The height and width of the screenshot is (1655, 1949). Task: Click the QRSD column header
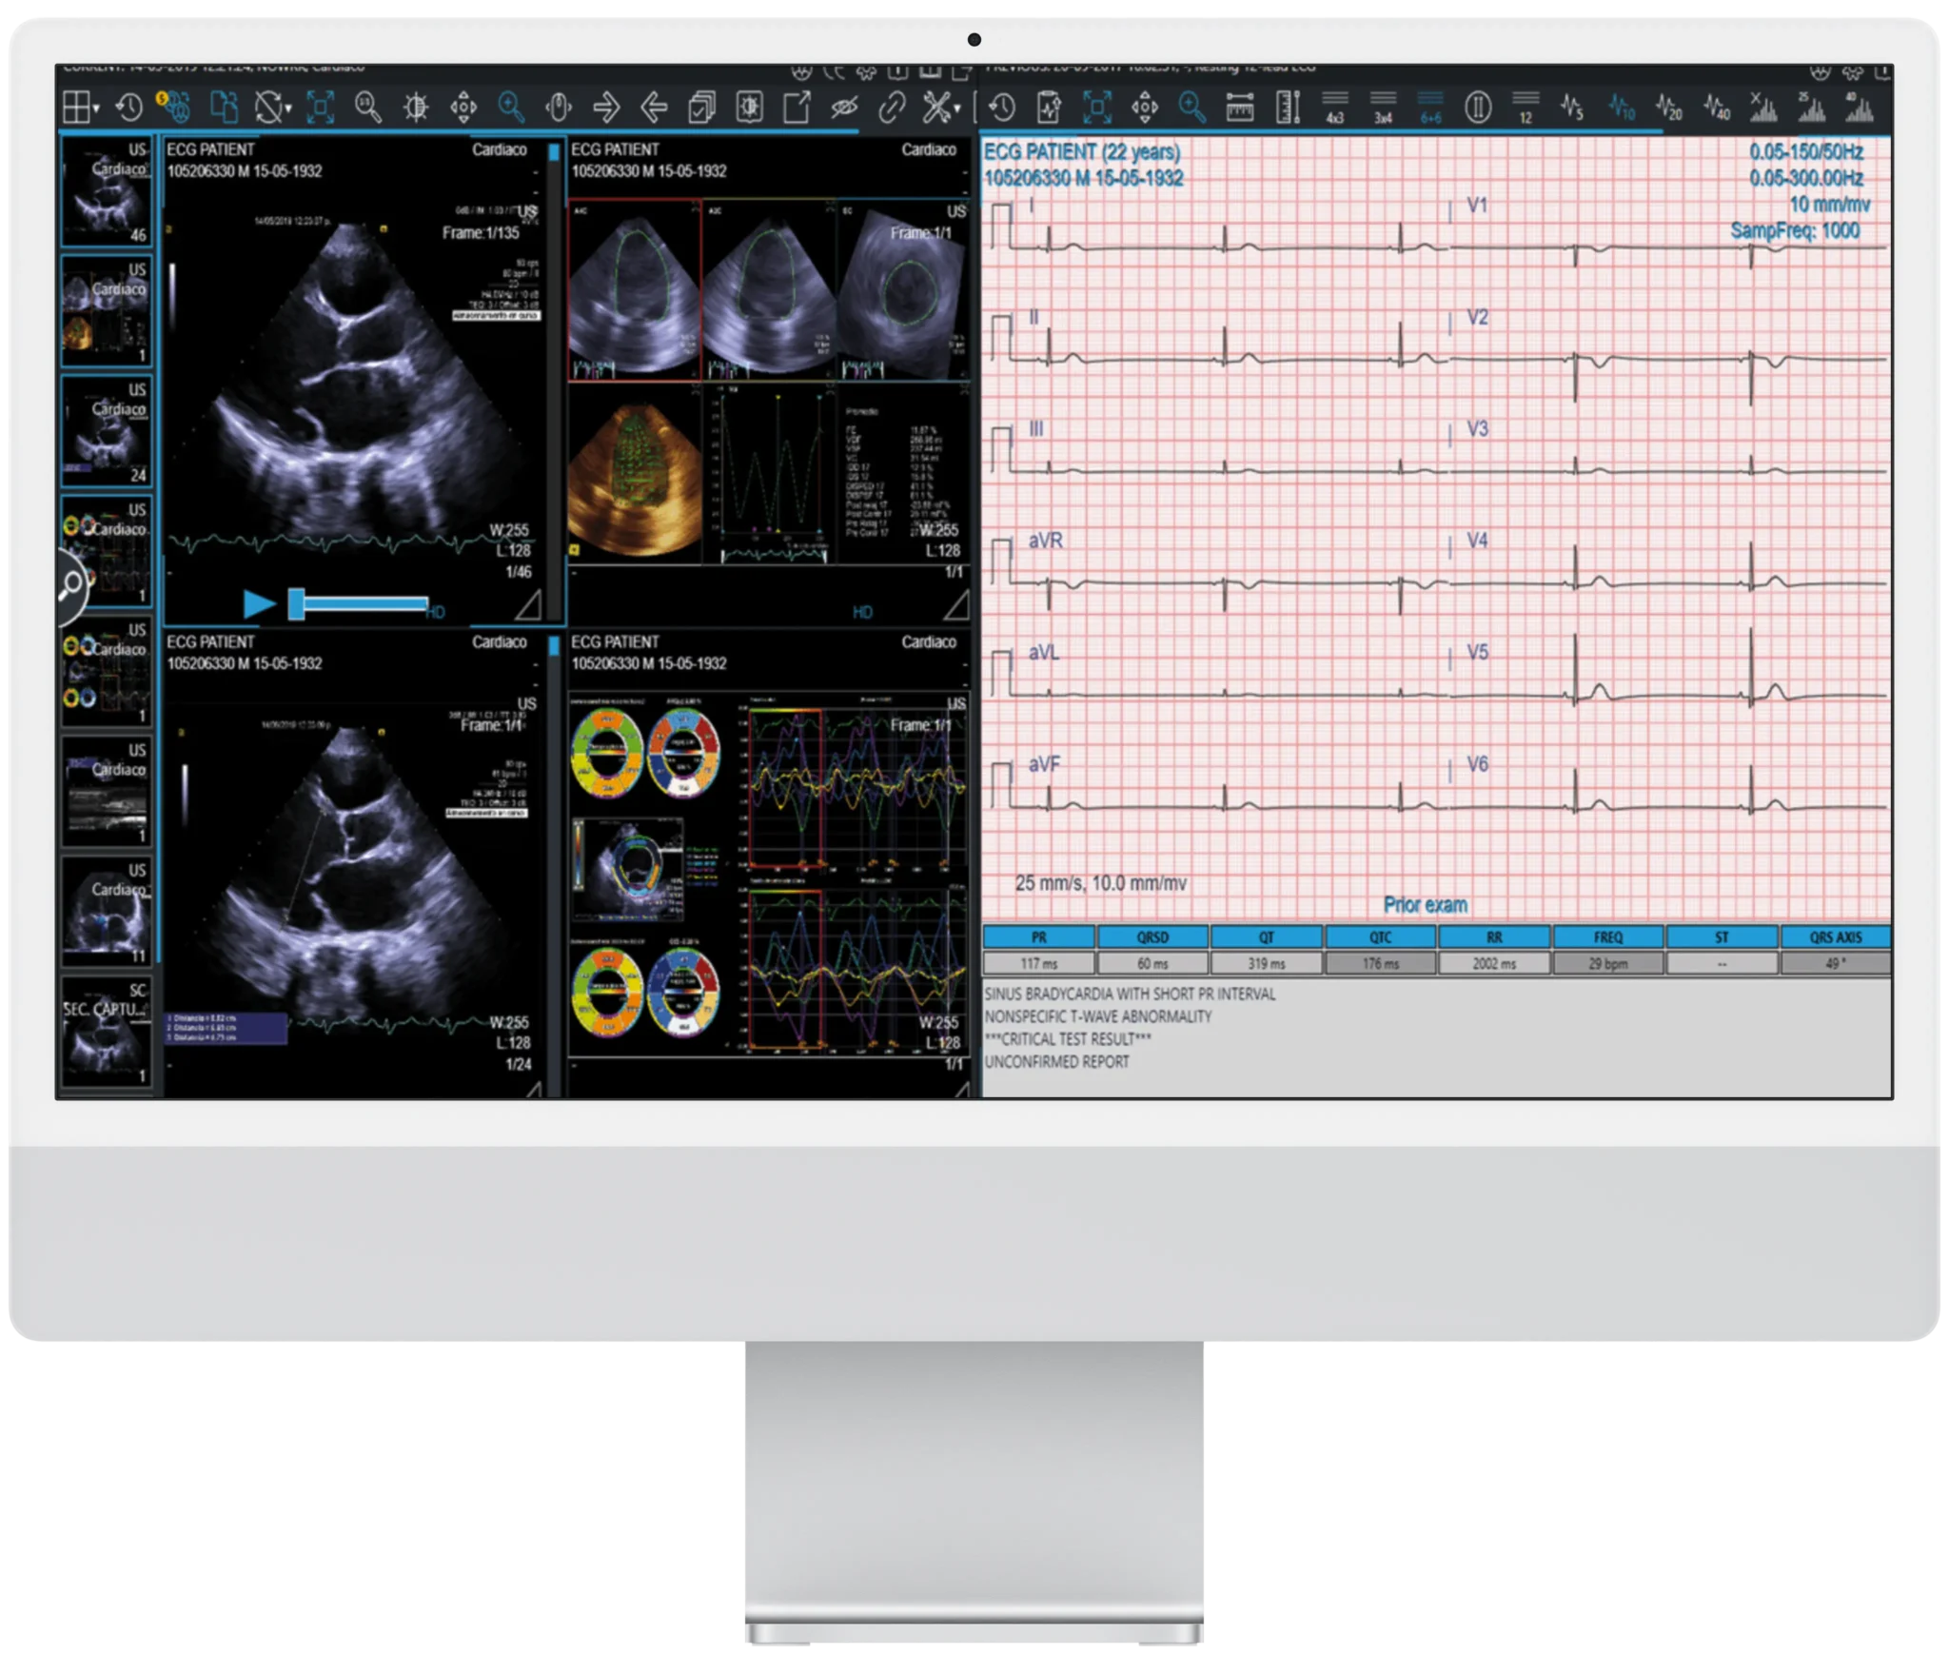coord(1152,937)
